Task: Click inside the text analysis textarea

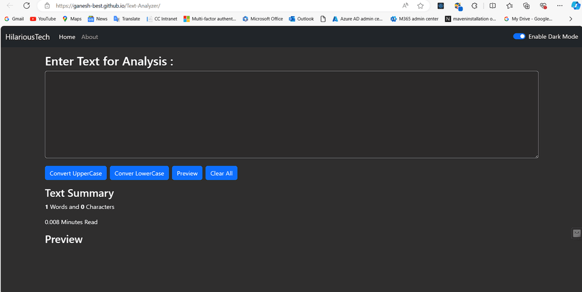Action: coord(292,115)
